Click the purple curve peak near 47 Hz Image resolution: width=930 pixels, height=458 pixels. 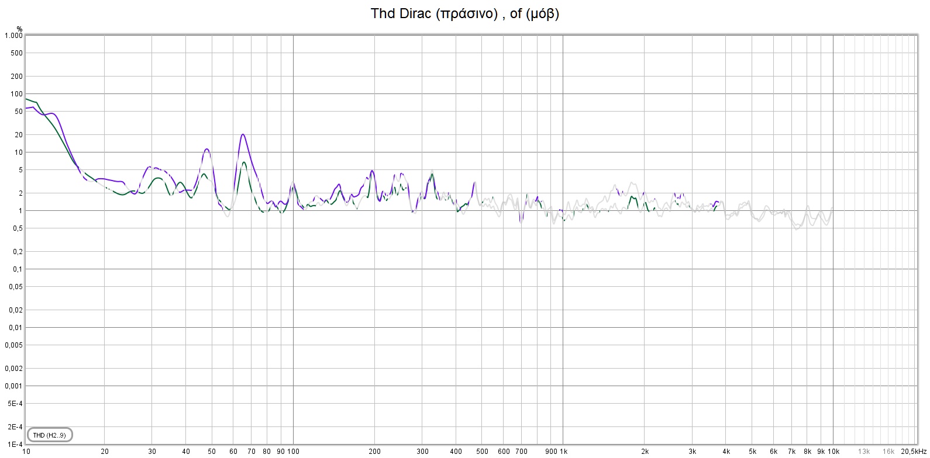click(206, 149)
